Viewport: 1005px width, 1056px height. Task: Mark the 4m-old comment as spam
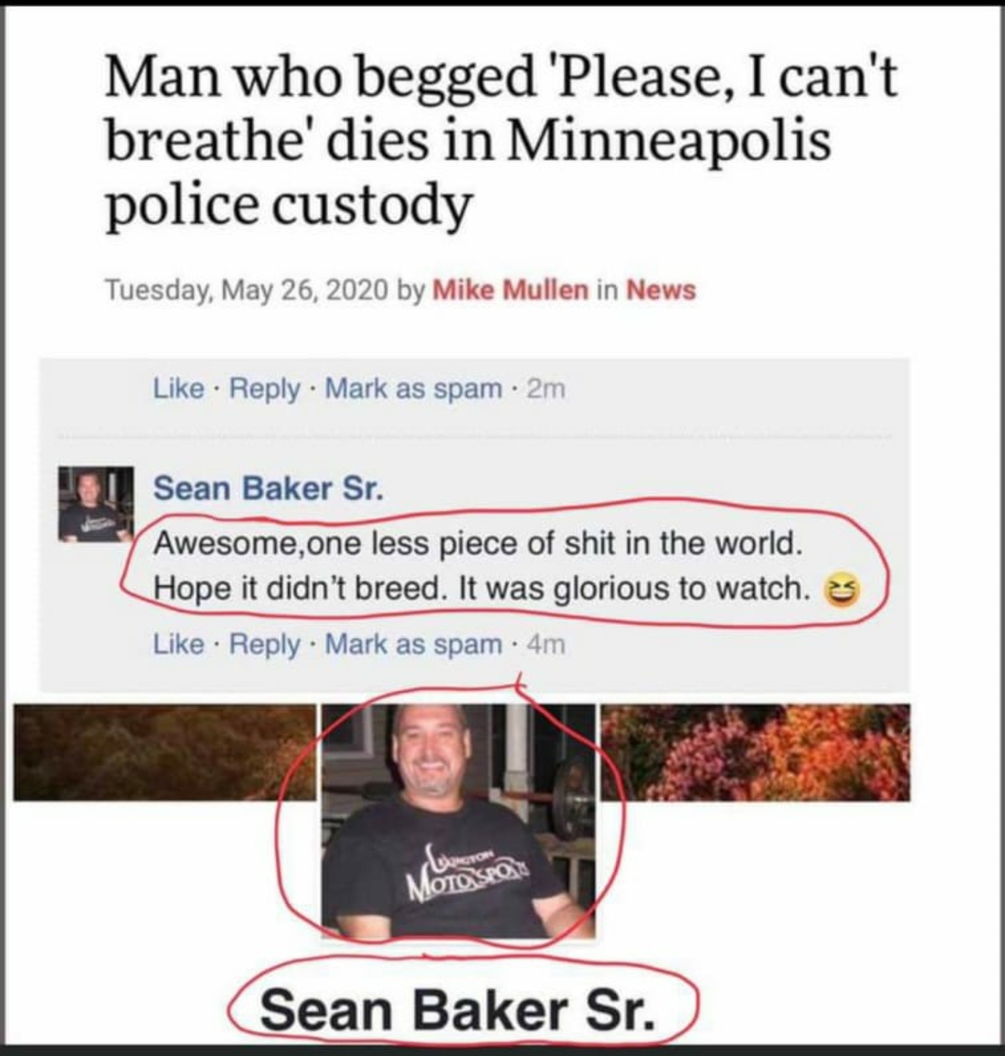[413, 644]
